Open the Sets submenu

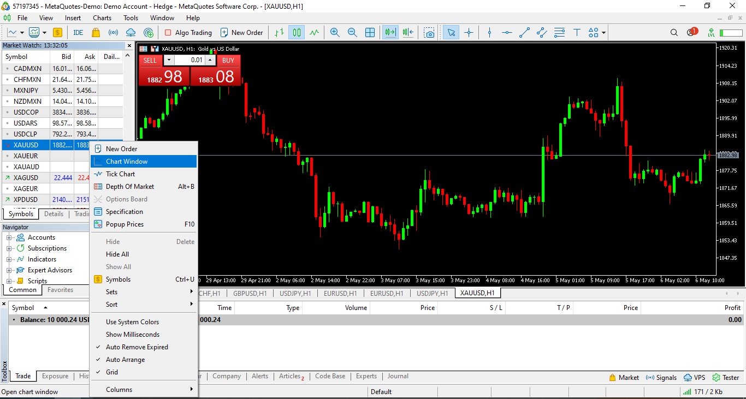point(143,292)
